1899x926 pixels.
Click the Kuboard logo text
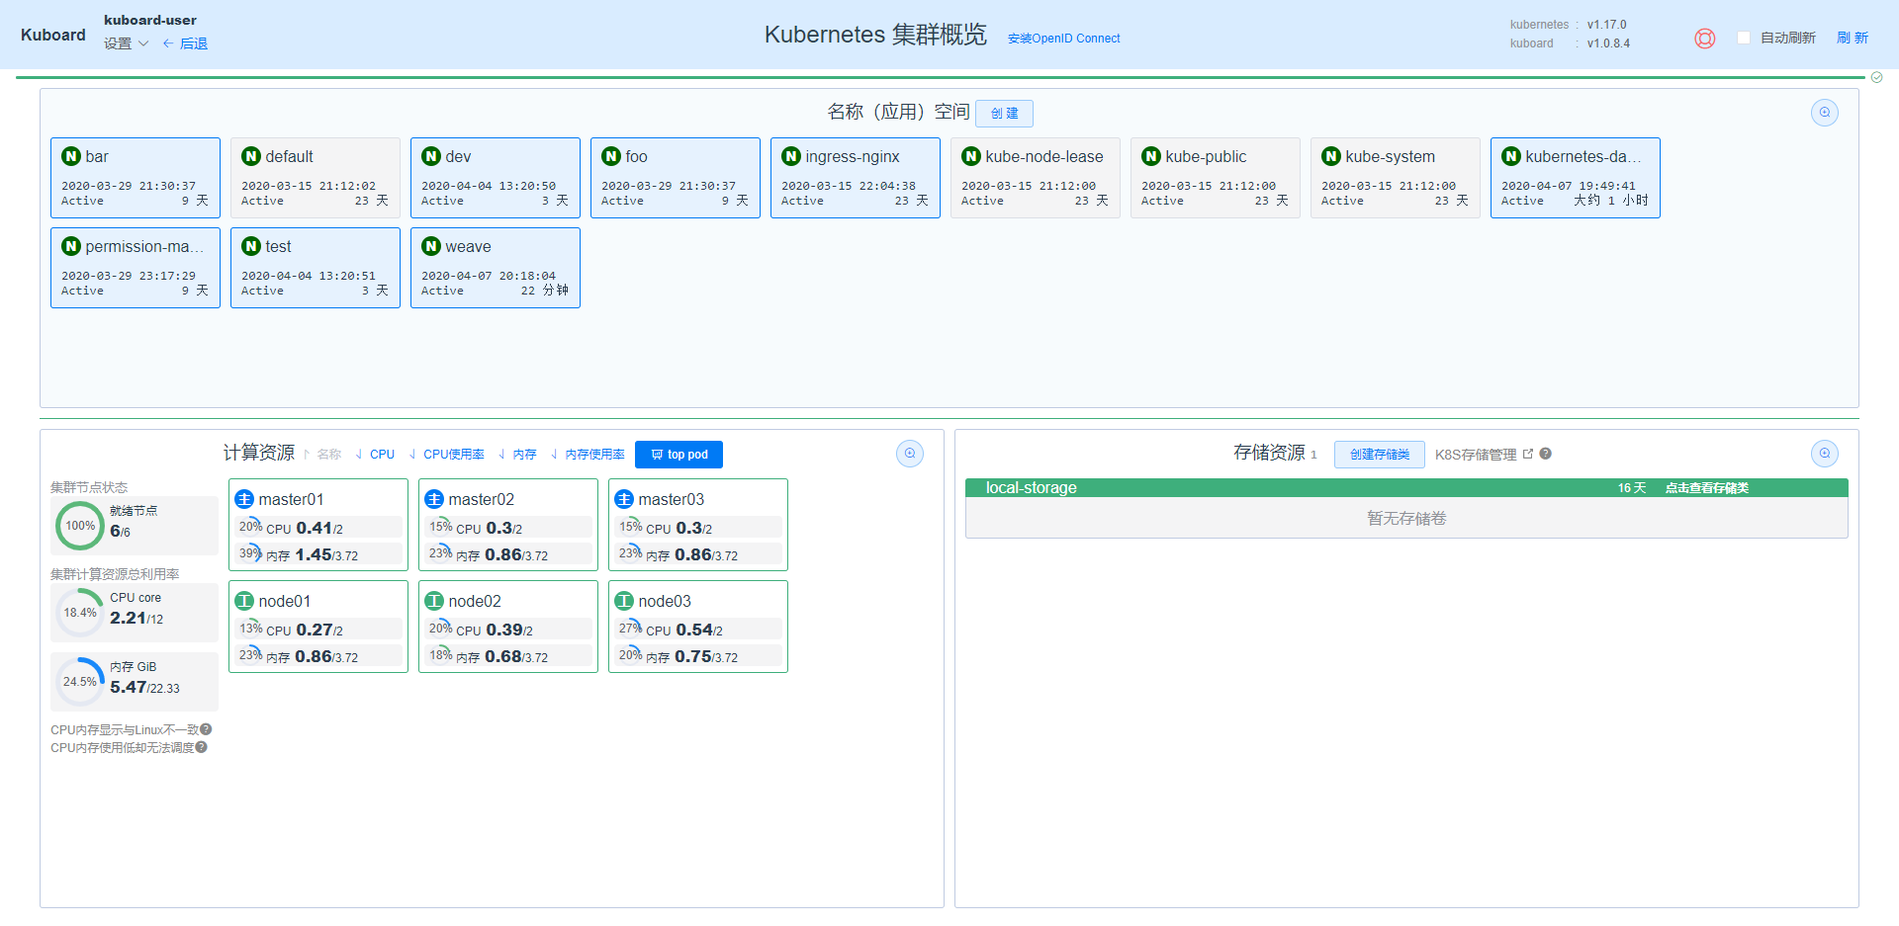[53, 35]
